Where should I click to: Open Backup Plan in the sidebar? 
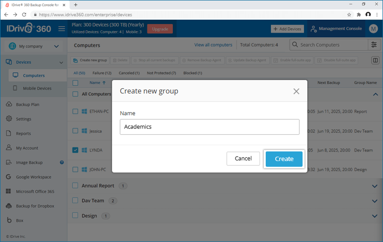(x=28, y=104)
